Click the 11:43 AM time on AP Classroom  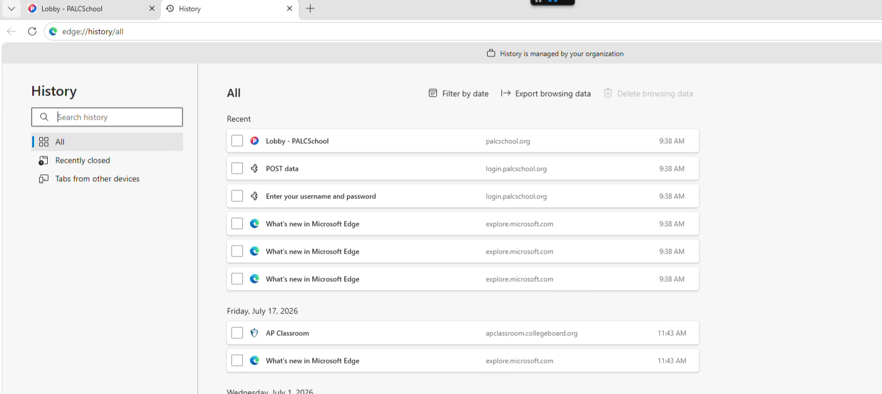point(672,333)
